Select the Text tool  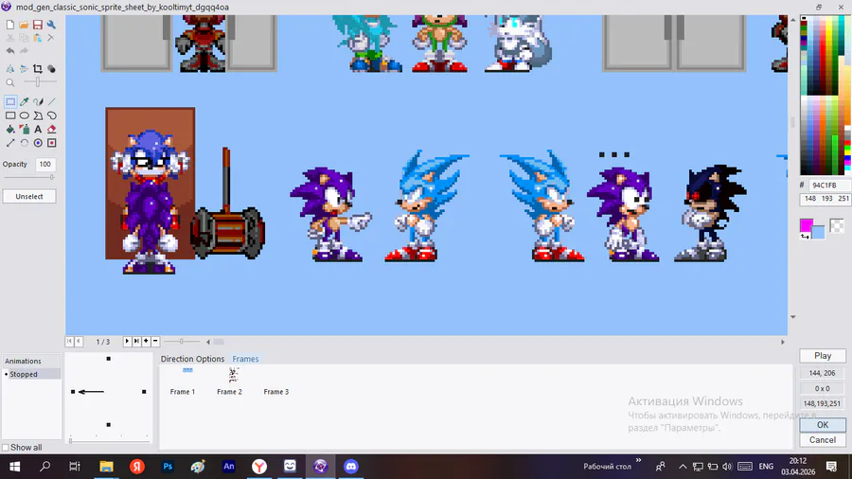click(38, 130)
